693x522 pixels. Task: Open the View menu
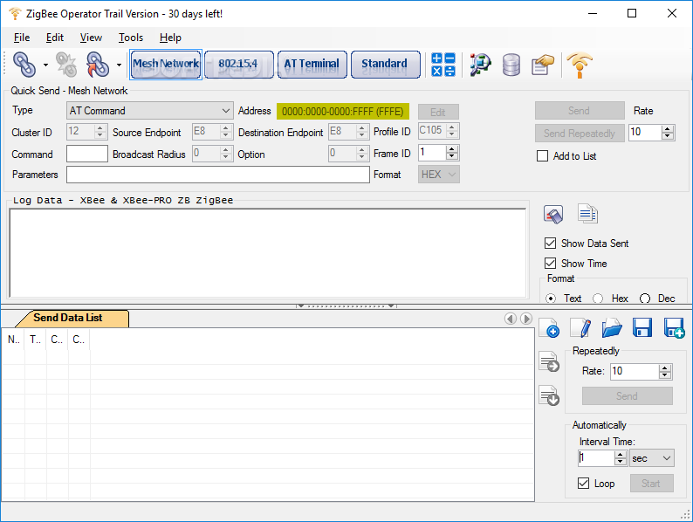point(91,38)
